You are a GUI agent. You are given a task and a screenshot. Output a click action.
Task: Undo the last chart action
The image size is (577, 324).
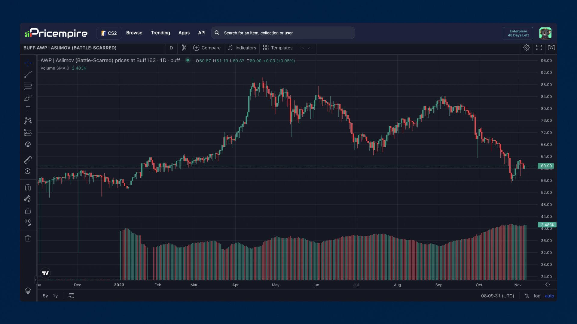[301, 48]
